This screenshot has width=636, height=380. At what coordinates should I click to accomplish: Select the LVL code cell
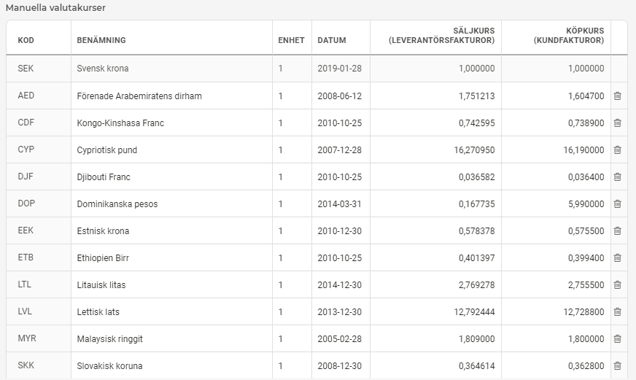pyautogui.click(x=25, y=311)
